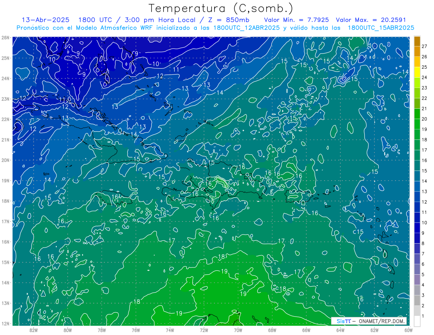
Task: Pick the gray swatch between 2 and 3
Action: (417, 300)
